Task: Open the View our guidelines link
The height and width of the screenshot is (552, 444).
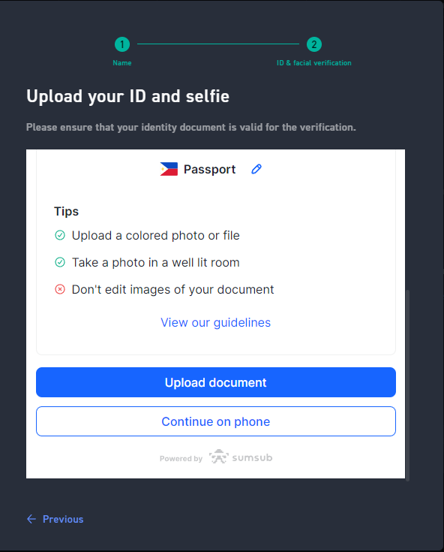Action: [215, 322]
